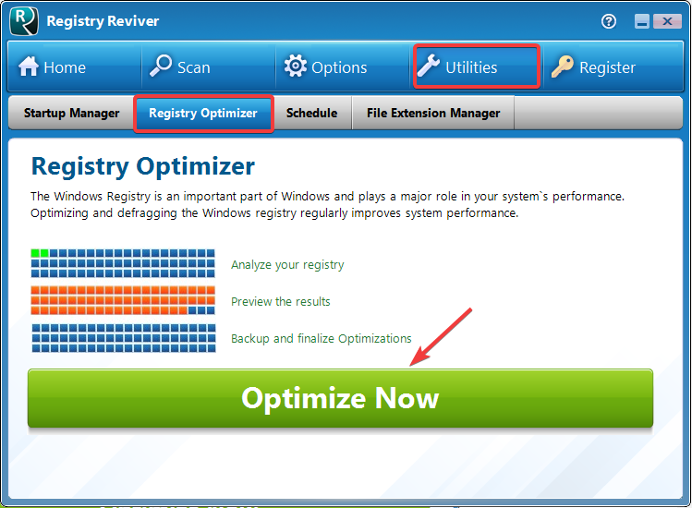Click the blue analyze progress grid
This screenshot has width=692, height=508.
coord(123,263)
